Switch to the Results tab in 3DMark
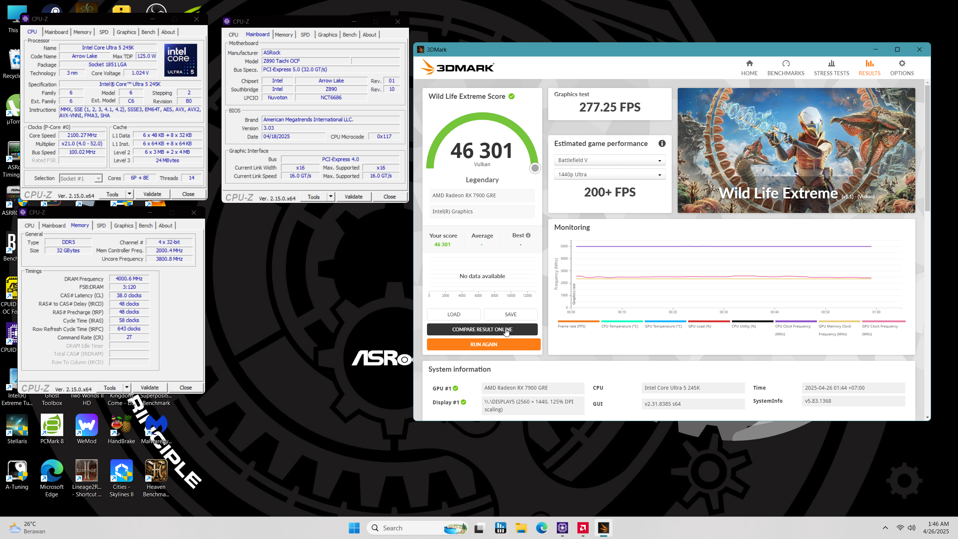Viewport: 958px width, 539px height. click(x=869, y=68)
